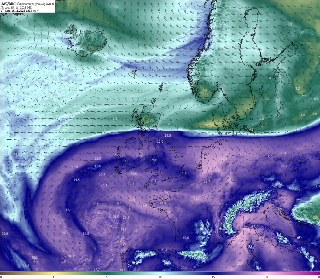
Task: Click the UWC/DINI Úrkomumætti title line
Action: [x=27, y=4]
